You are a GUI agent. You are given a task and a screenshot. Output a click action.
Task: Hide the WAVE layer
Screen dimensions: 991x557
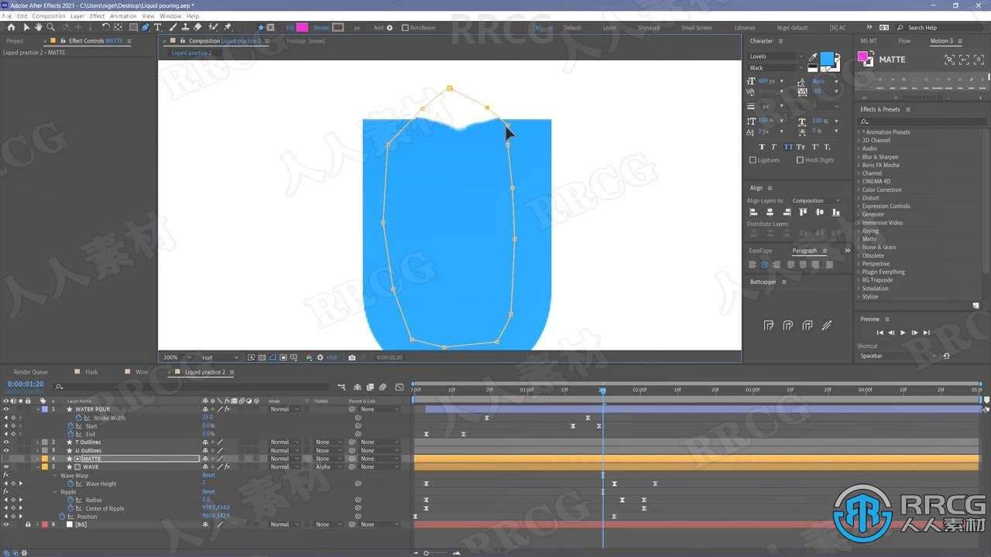(x=6, y=466)
